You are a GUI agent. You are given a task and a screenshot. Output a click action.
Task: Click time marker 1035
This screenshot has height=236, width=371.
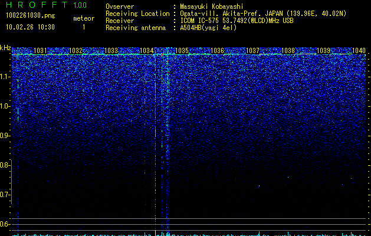pyautogui.click(x=182, y=51)
